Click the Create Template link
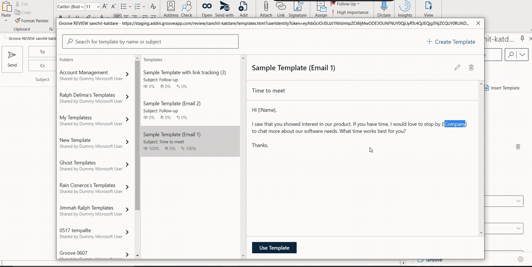The image size is (532, 267). (451, 42)
